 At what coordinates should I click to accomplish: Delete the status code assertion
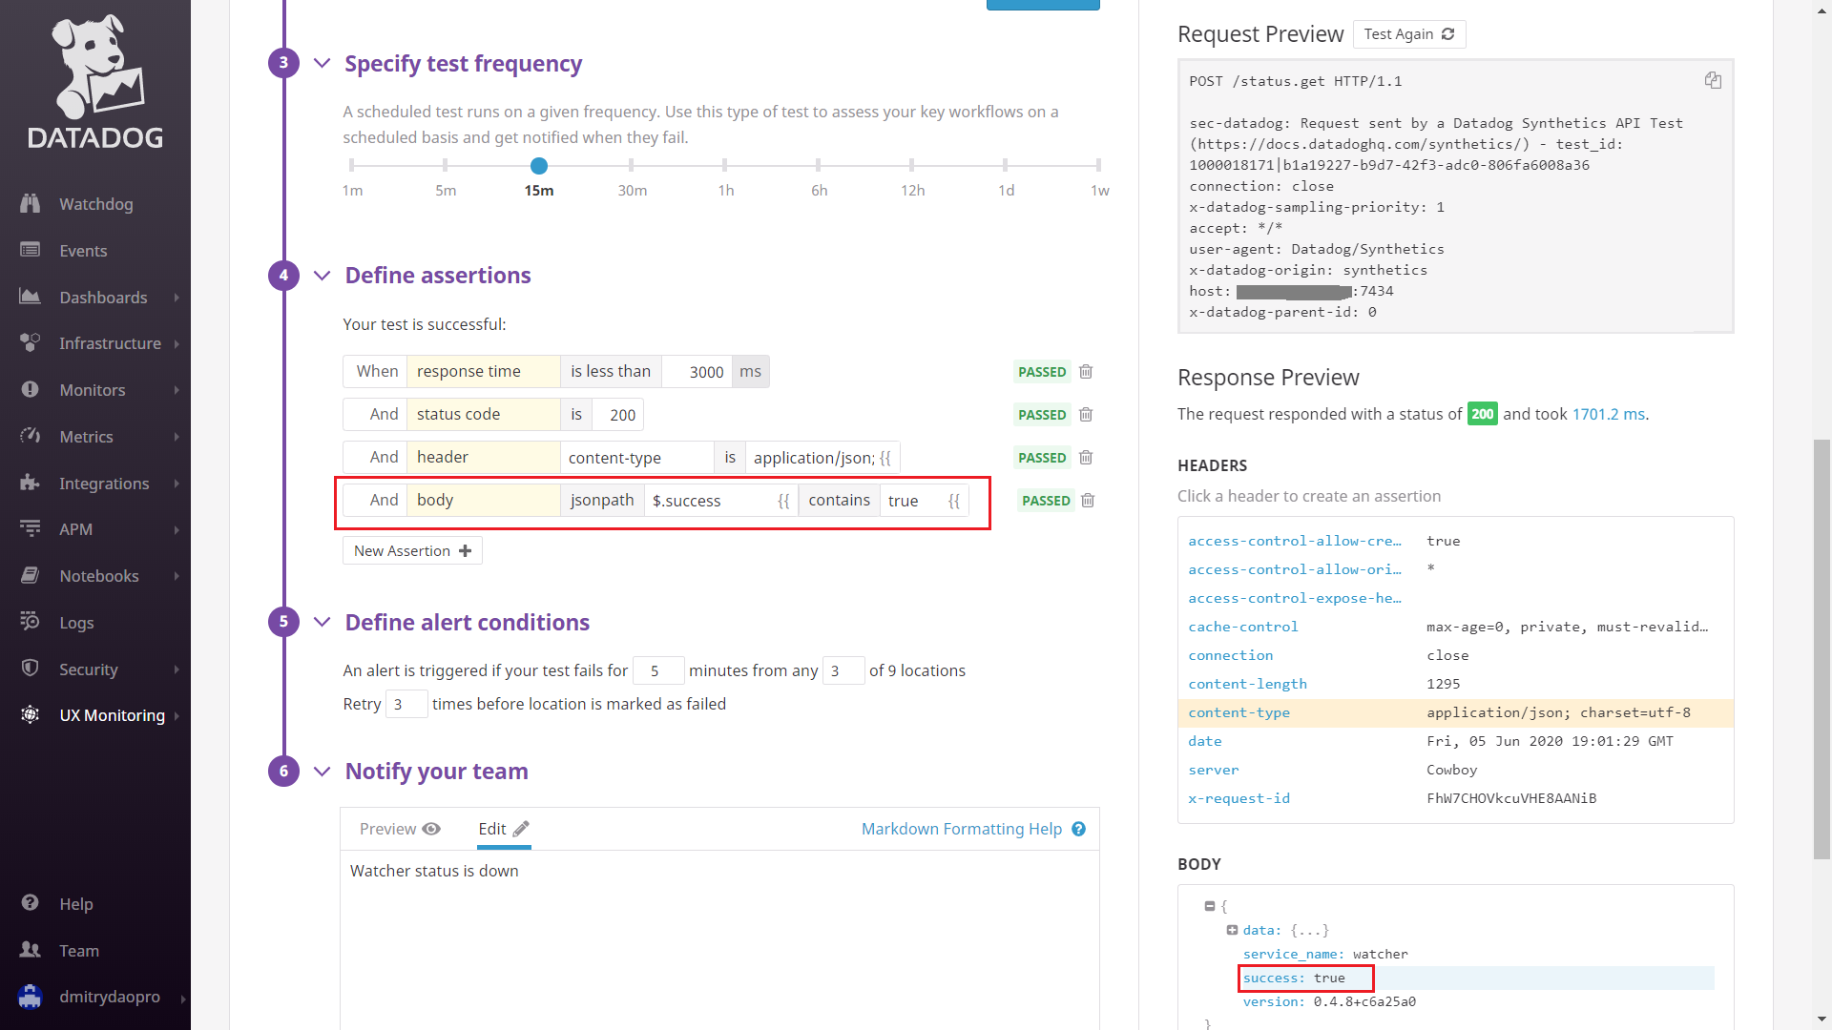point(1086,415)
